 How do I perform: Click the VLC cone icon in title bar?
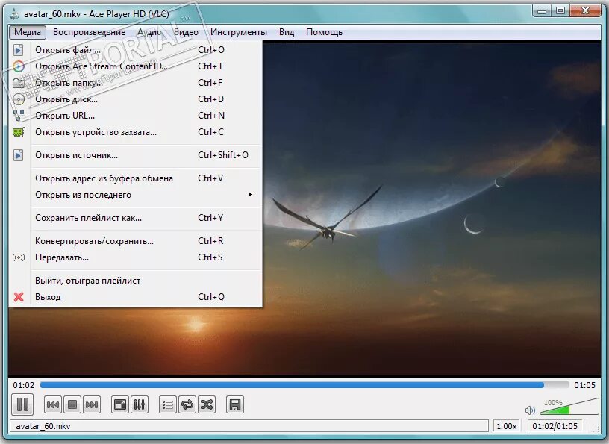(14, 13)
